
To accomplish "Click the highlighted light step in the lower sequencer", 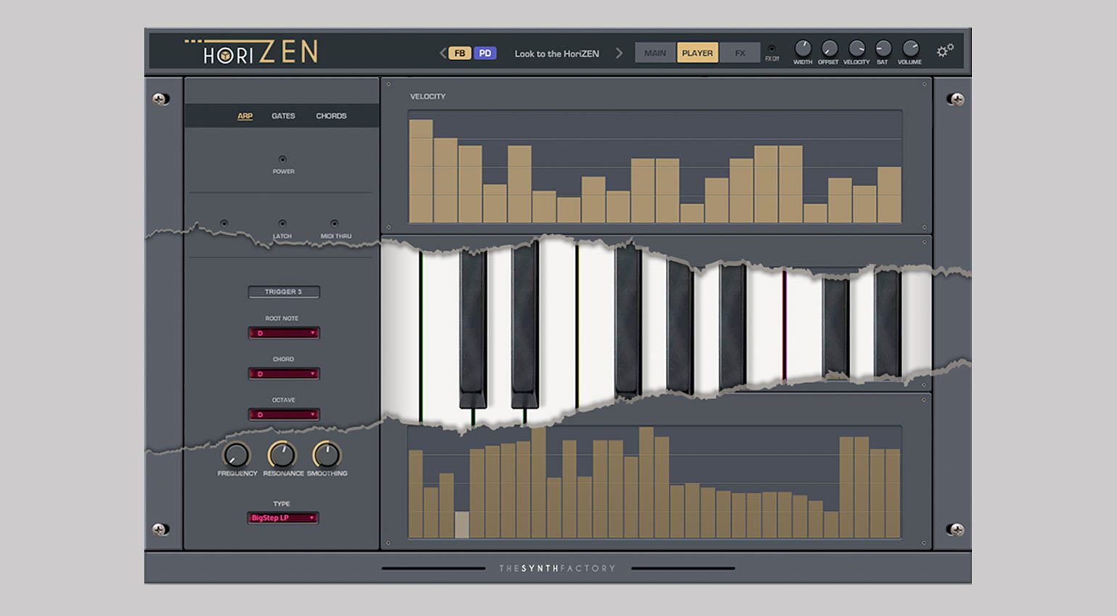I will [461, 525].
